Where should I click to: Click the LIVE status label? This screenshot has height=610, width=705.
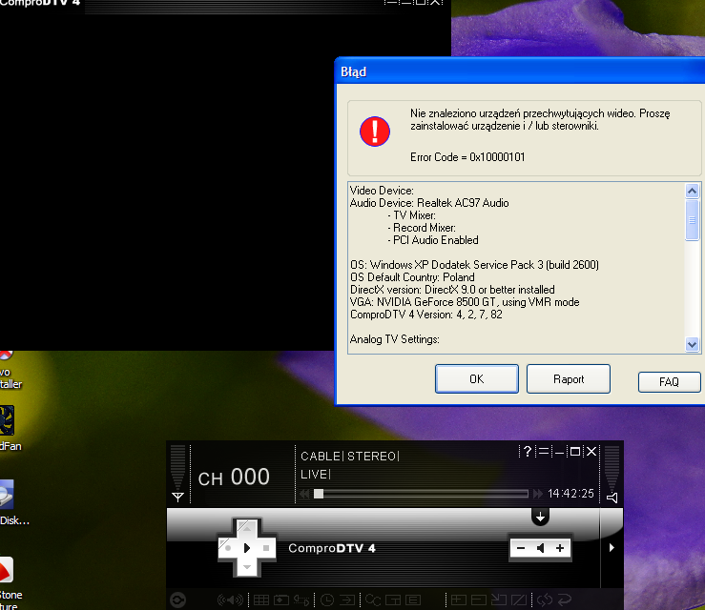(314, 475)
